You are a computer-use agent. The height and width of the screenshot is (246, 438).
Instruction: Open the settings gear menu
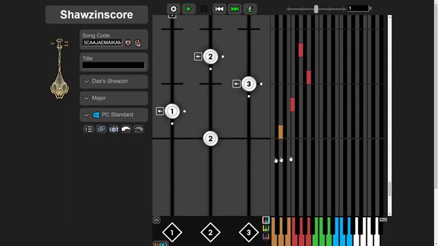(x=173, y=9)
